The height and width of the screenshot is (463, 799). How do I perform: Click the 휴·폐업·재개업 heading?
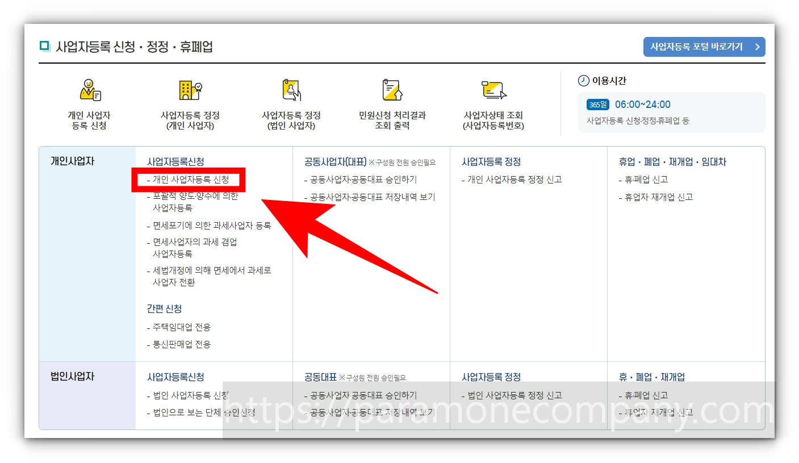(652, 377)
